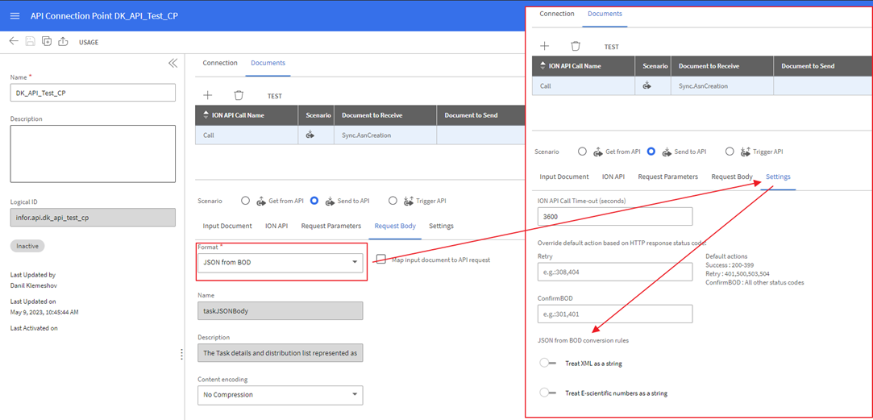
Task: Select Send to API radio in main window
Action: (x=314, y=201)
